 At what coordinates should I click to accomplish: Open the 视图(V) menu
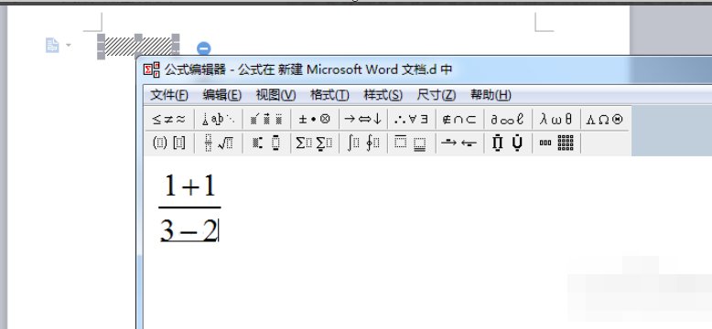(x=275, y=95)
